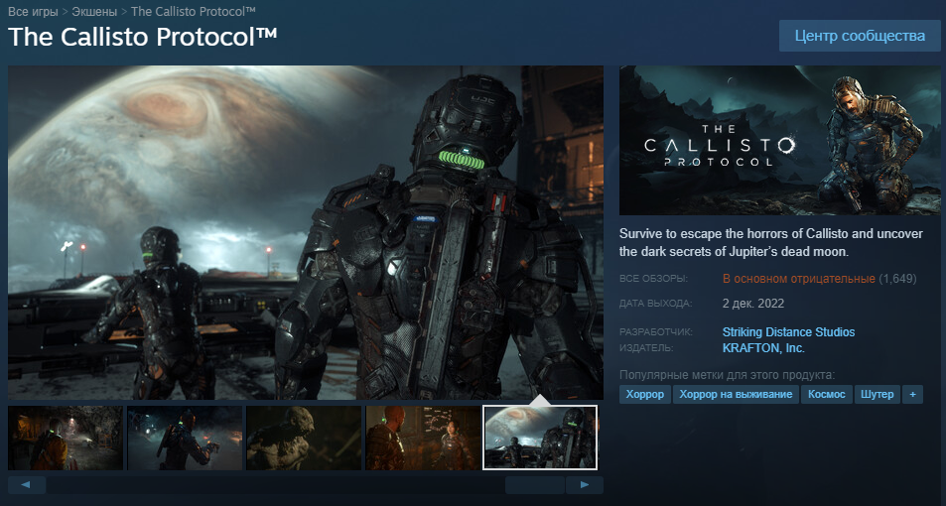Screen dimensions: 946x506
Task: Browse the Шутер tag
Action: tap(878, 394)
